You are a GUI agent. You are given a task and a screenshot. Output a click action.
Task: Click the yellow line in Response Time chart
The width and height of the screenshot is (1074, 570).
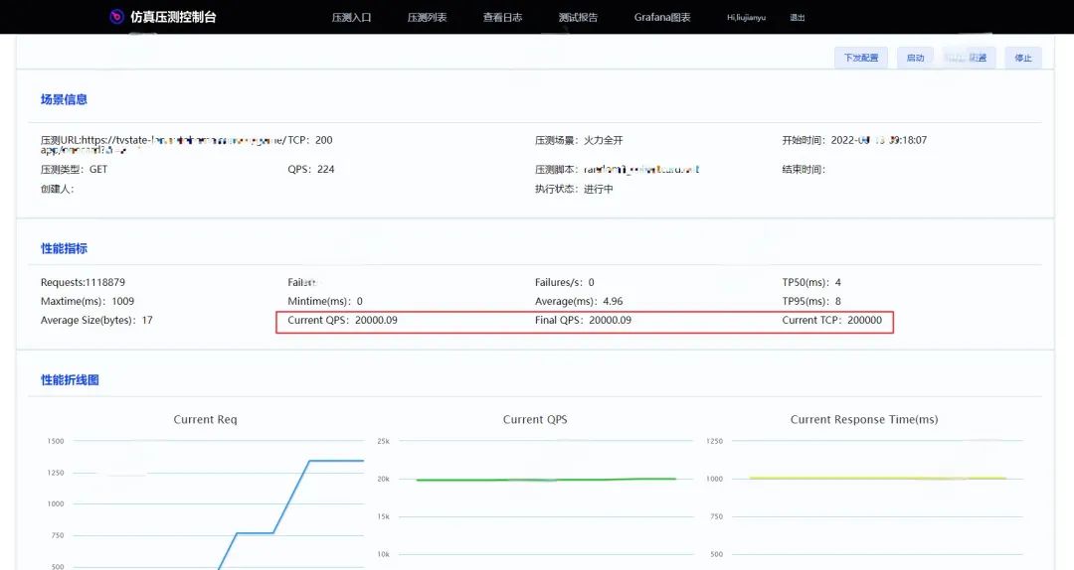877,478
